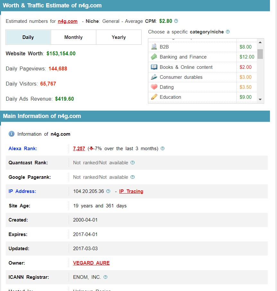Click the $3.00 CPM value

point(246,77)
